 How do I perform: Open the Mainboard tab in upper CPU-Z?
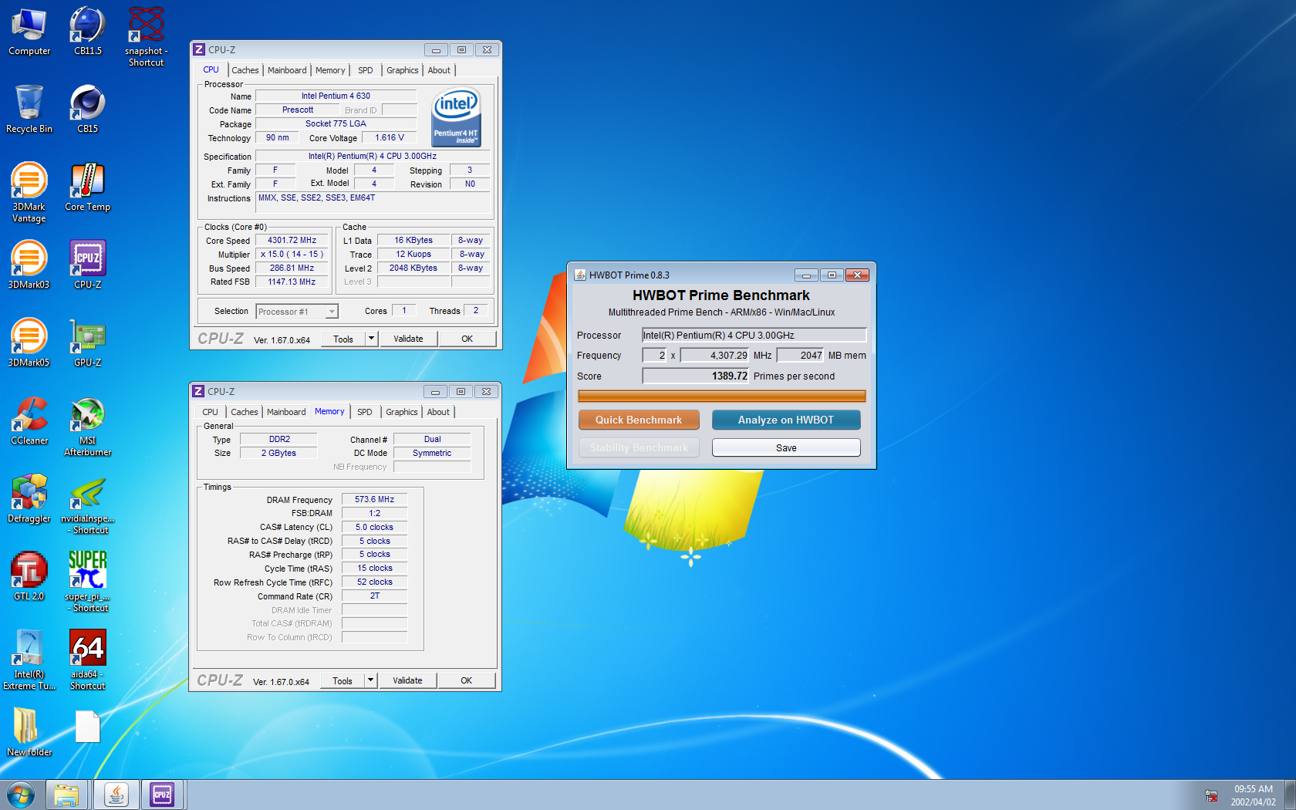pos(287,70)
